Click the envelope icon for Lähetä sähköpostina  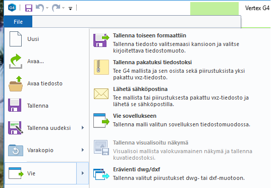101,93
